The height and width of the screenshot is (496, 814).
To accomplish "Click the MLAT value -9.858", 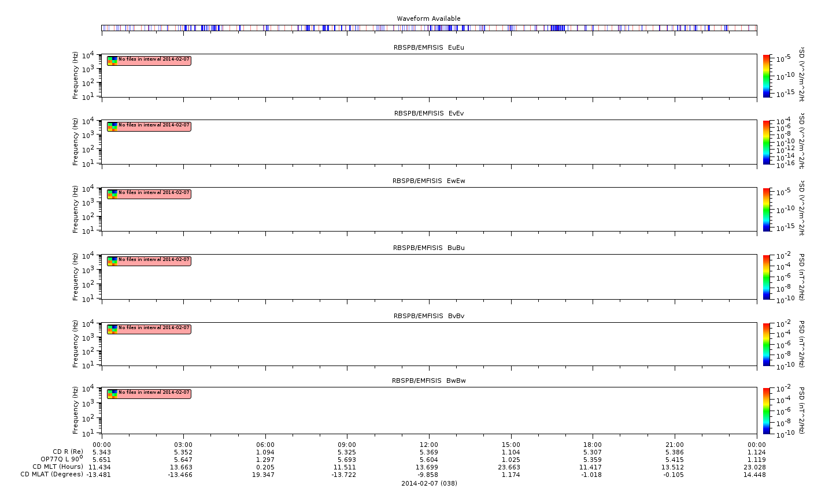I will pyautogui.click(x=429, y=475).
